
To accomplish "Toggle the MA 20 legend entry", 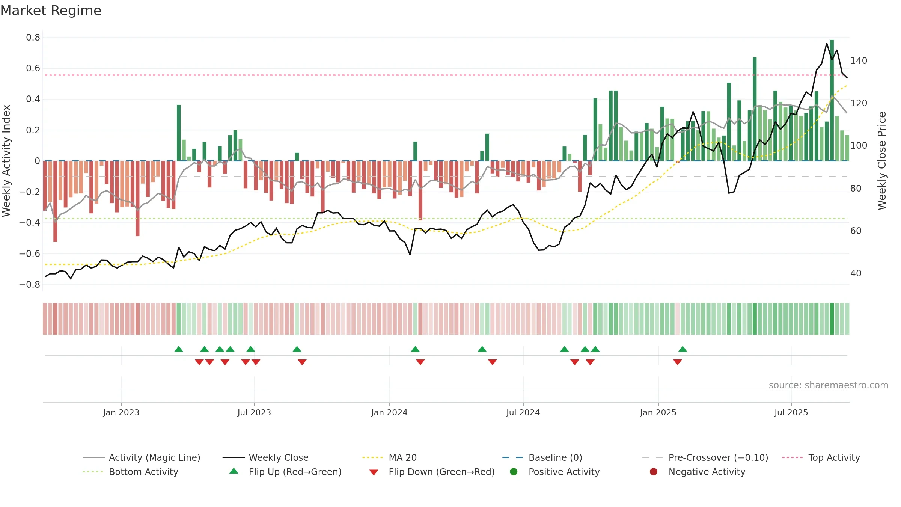I will [389, 457].
